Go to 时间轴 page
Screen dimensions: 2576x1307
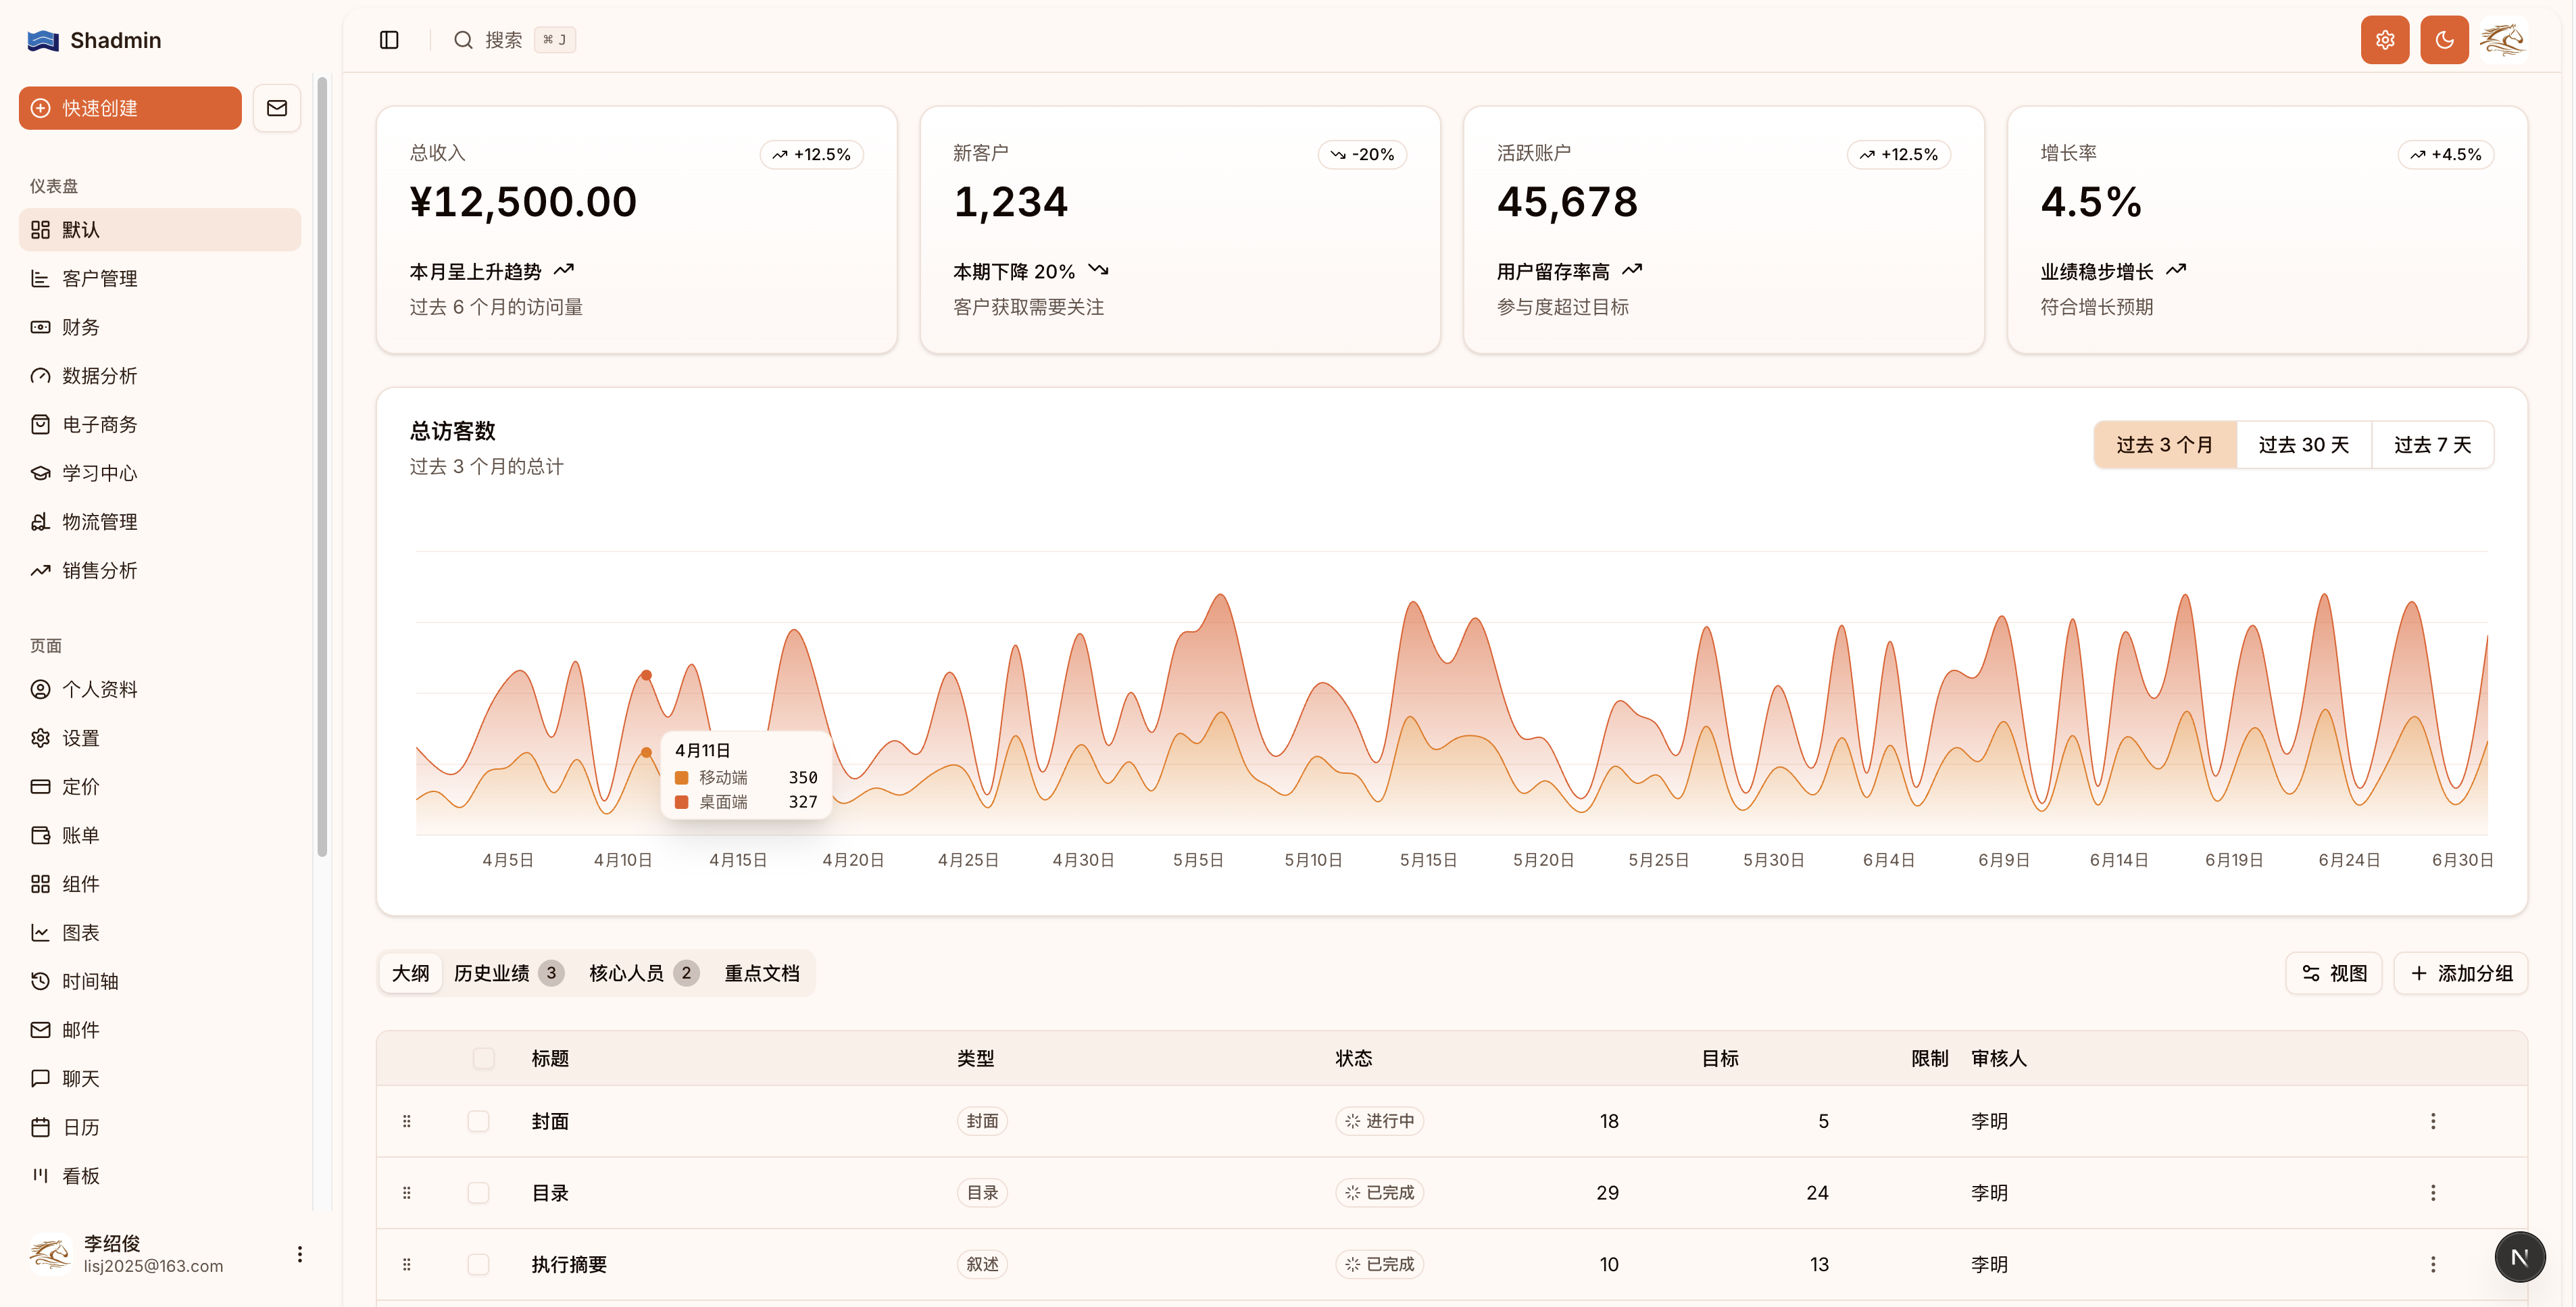pos(90,981)
